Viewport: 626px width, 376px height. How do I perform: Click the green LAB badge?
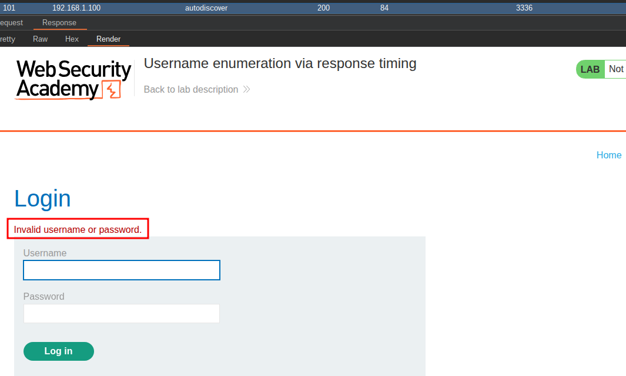(590, 69)
